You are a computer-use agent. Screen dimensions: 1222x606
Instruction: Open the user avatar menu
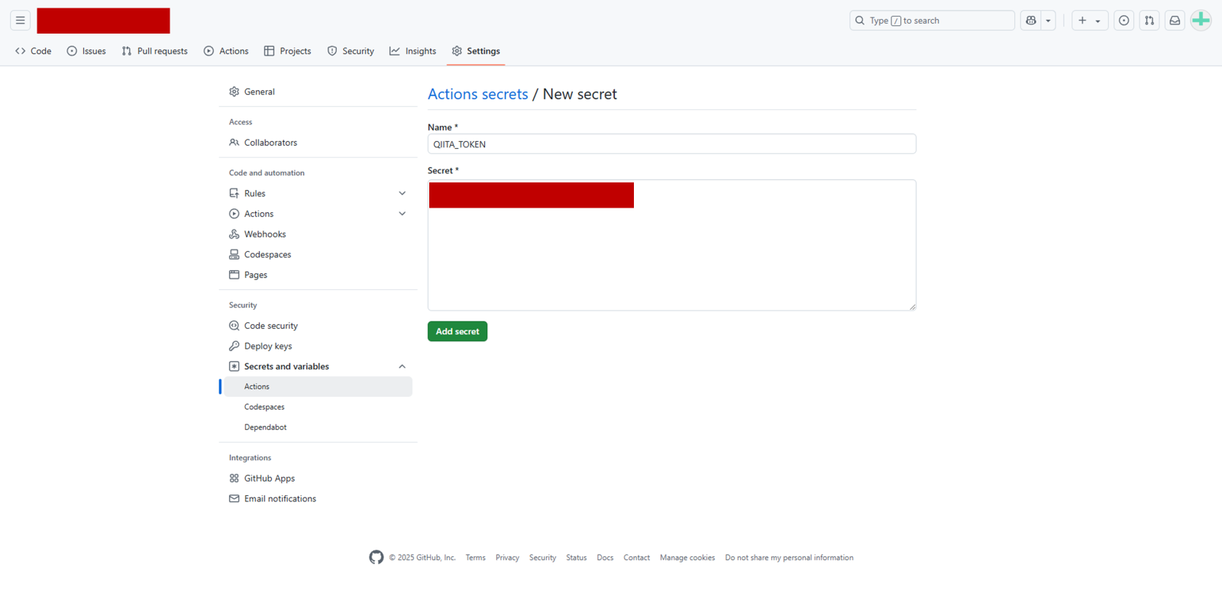1201,21
